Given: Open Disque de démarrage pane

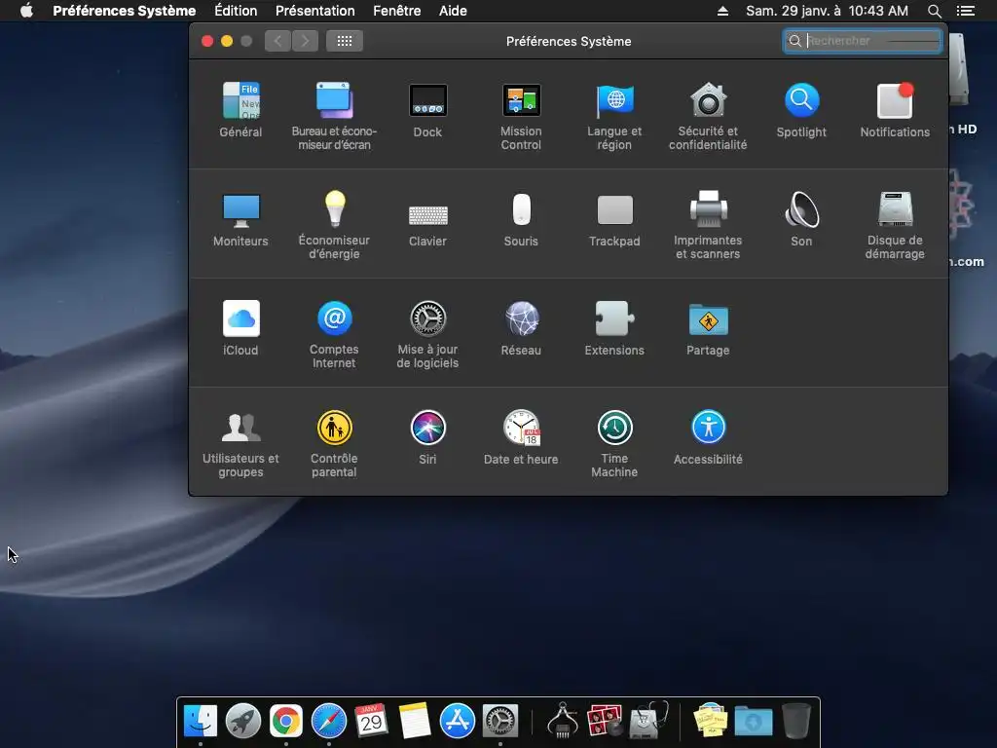Looking at the screenshot, I should click(895, 225).
